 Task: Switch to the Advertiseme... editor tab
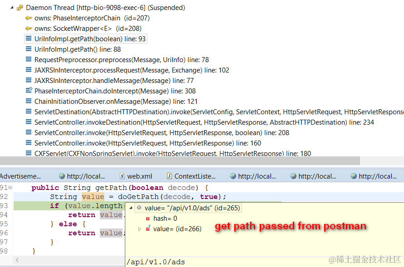[20, 176]
